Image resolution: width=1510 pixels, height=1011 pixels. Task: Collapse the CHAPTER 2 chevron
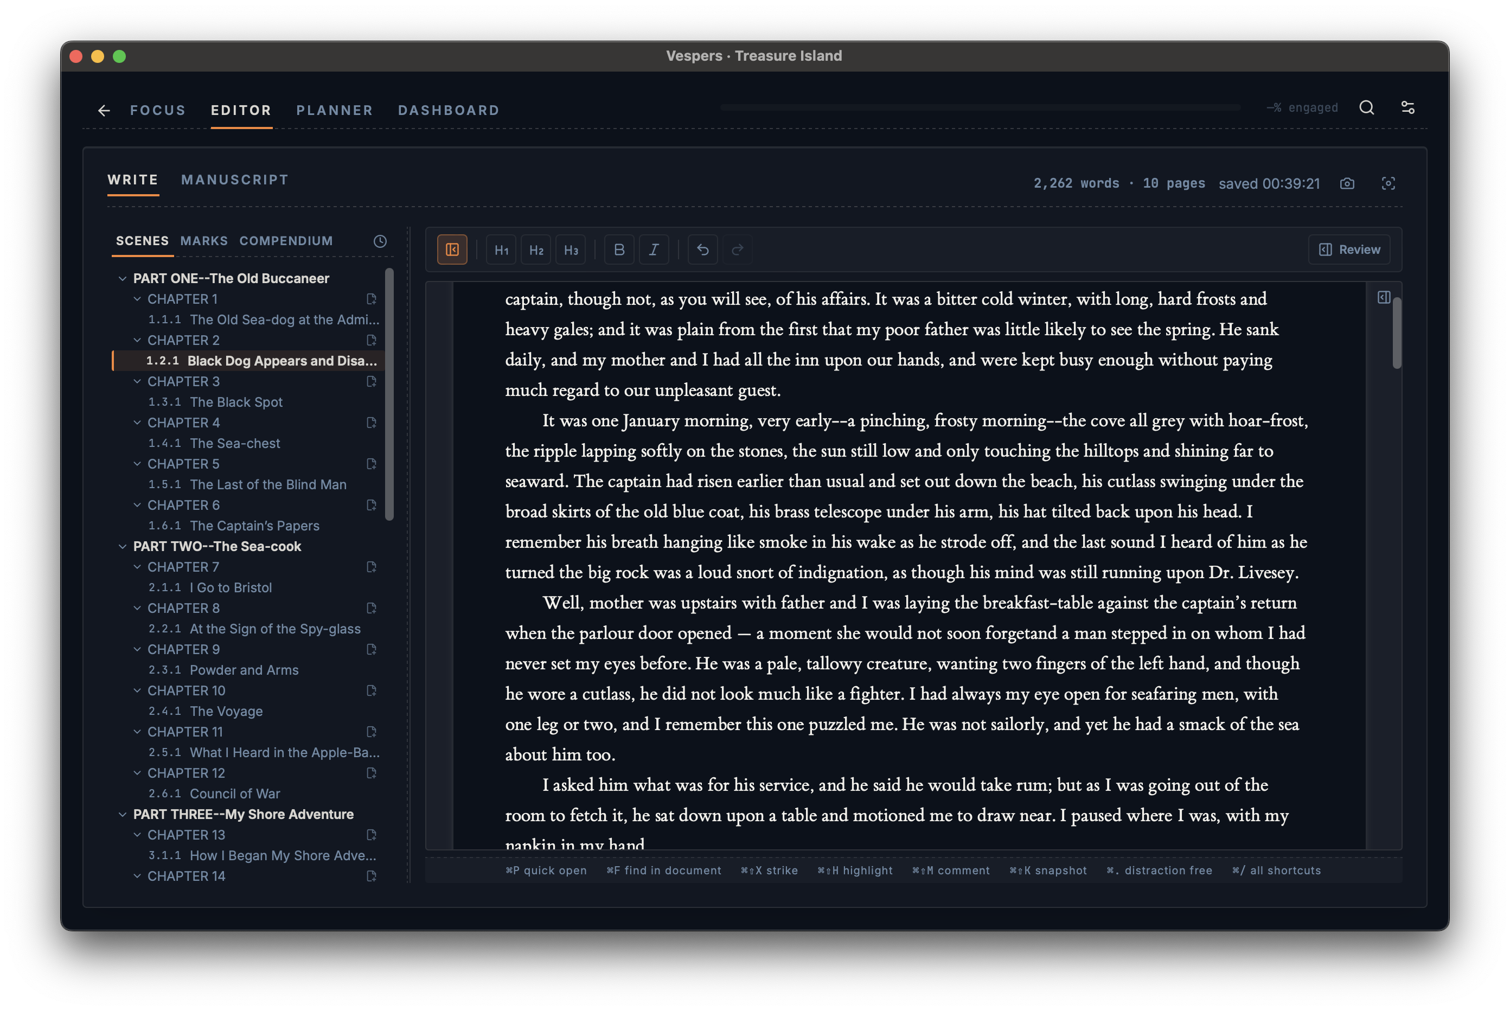click(x=137, y=341)
